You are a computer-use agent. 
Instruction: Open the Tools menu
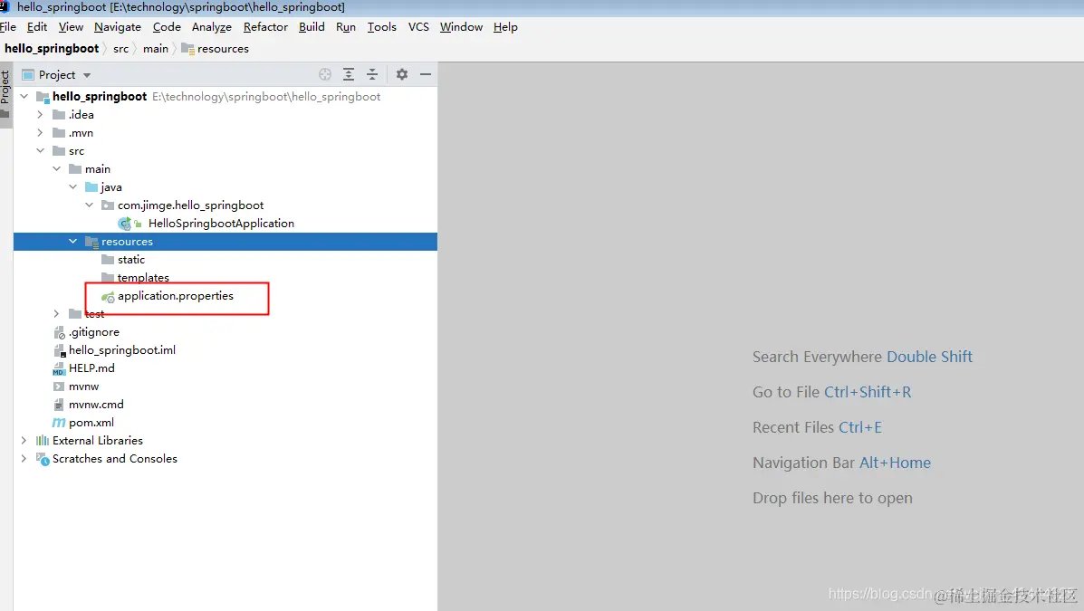(x=381, y=27)
